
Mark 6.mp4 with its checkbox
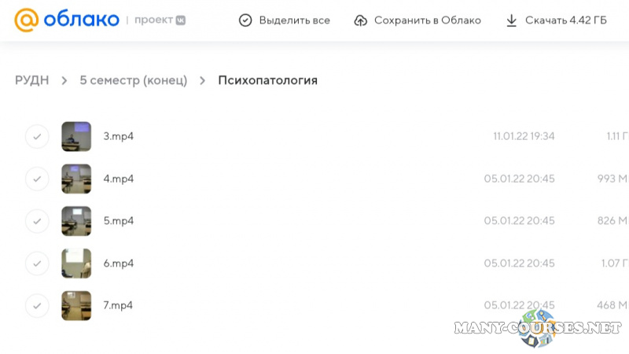(x=37, y=264)
